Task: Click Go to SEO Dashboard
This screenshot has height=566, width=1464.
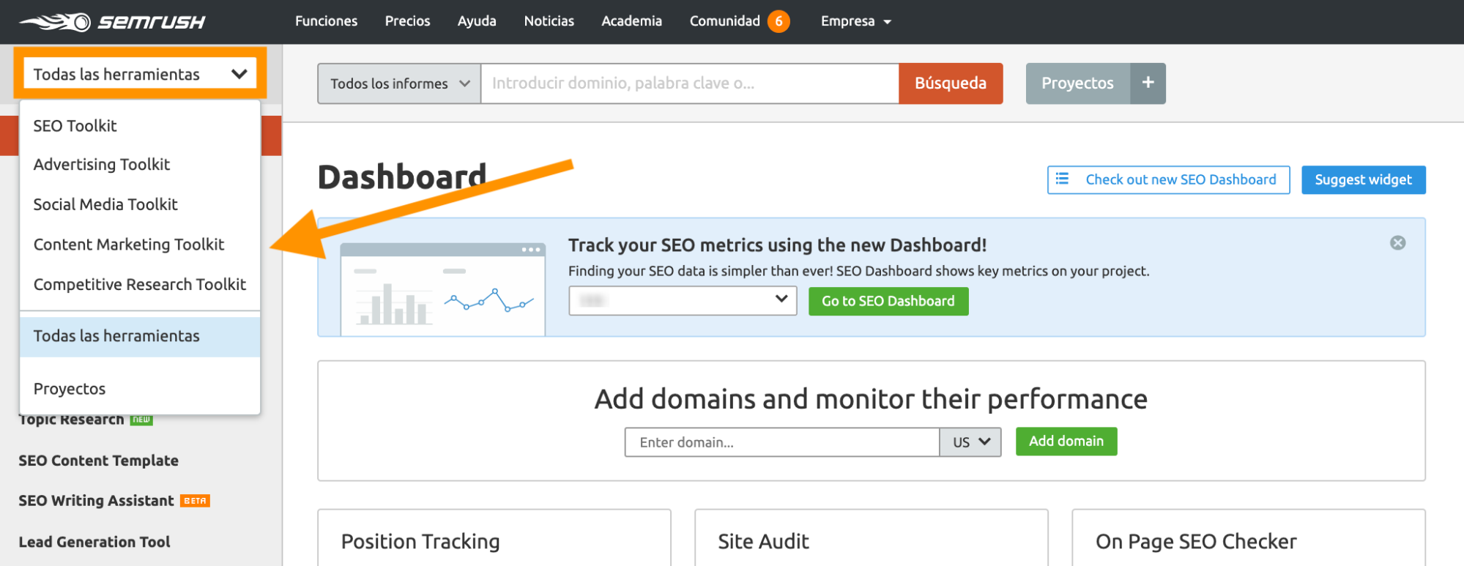Action: point(888,301)
